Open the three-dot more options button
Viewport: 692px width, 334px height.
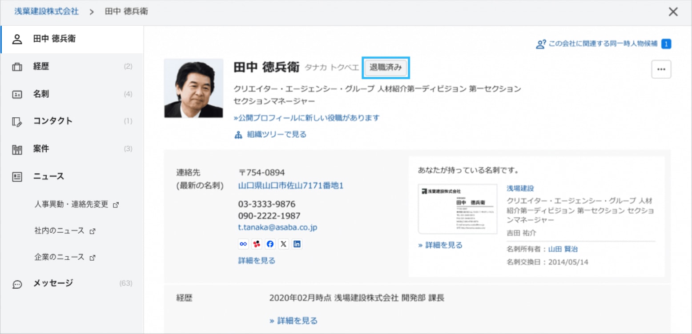(x=661, y=69)
